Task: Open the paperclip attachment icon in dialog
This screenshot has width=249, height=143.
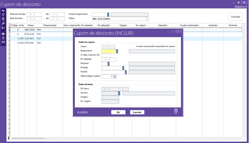Action: 176,111
